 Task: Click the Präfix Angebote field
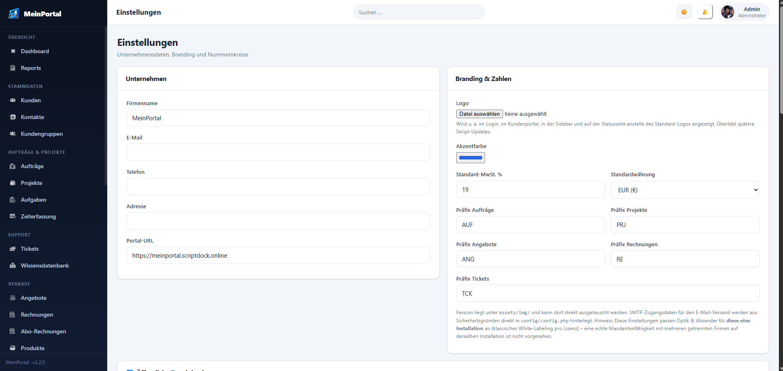click(530, 259)
